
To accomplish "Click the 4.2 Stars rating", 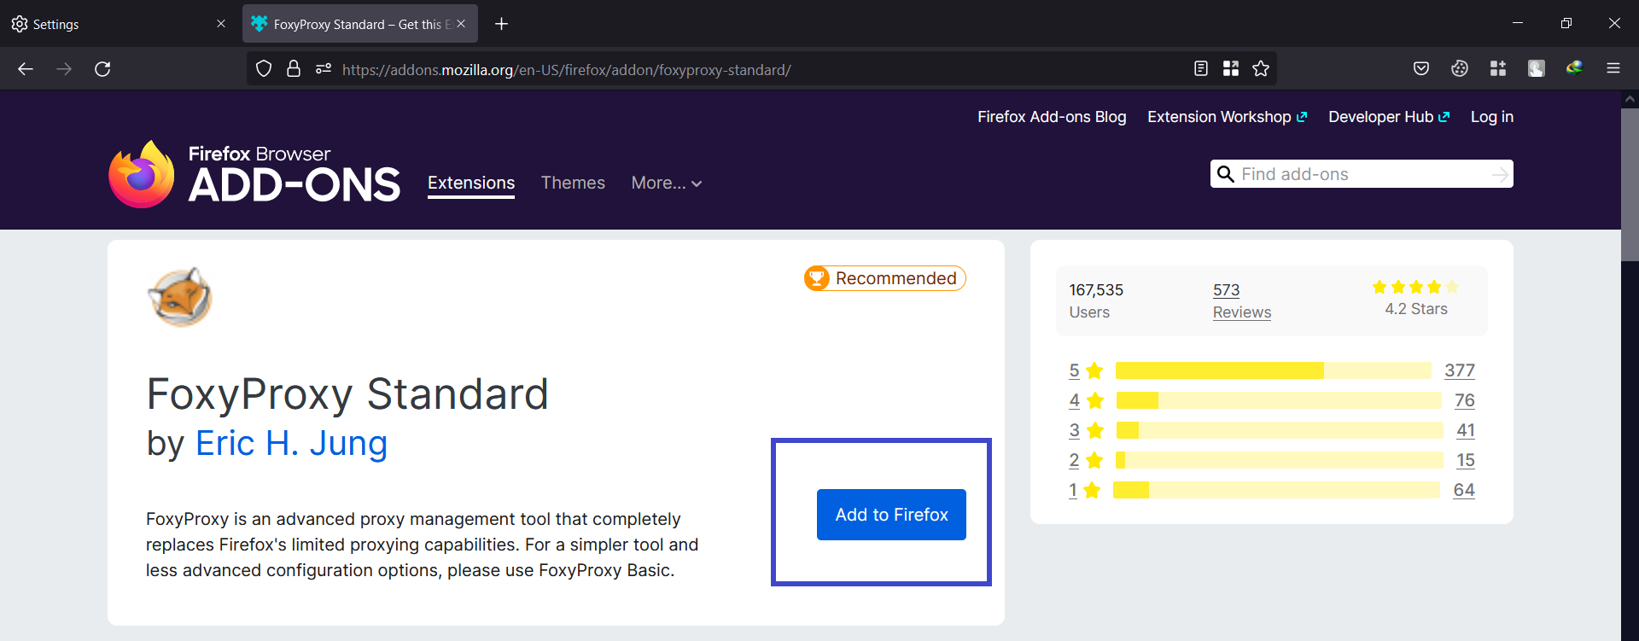I will (1415, 299).
